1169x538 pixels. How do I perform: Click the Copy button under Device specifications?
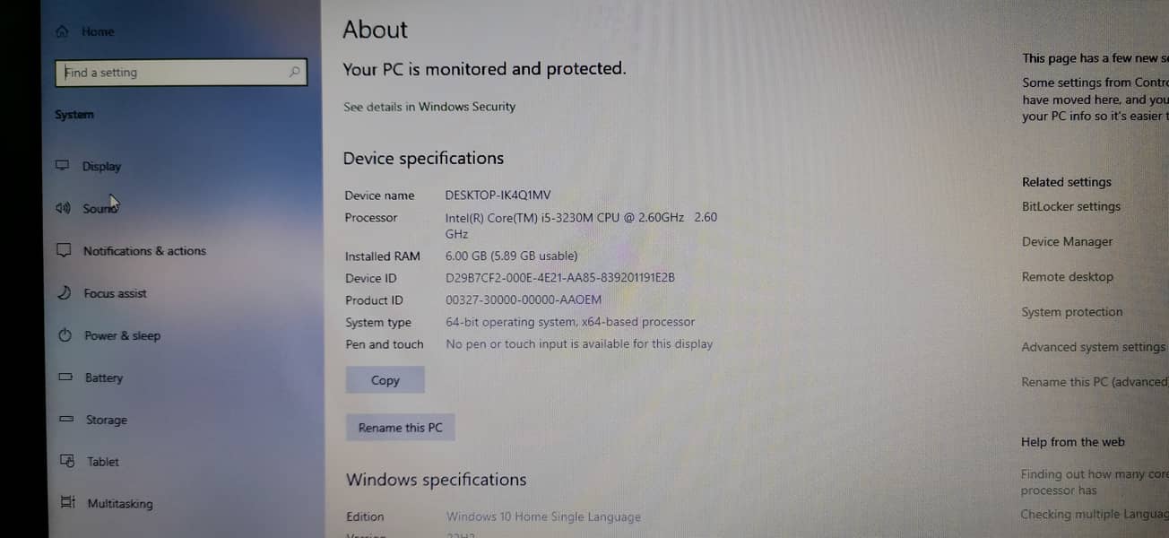[385, 380]
